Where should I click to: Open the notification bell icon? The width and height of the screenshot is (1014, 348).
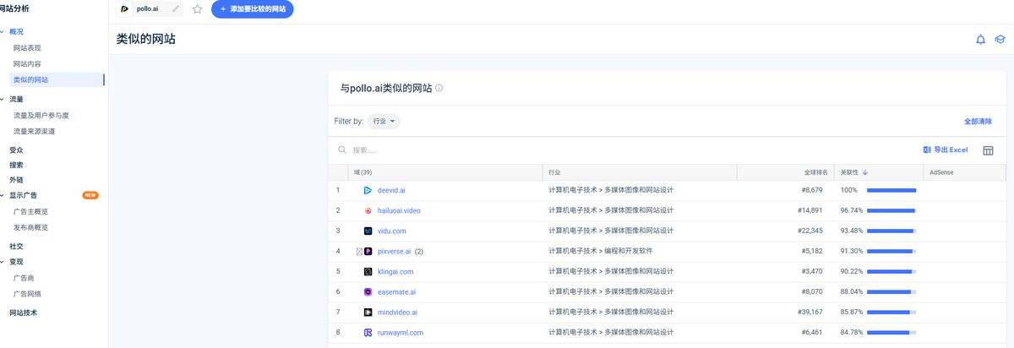click(x=980, y=39)
